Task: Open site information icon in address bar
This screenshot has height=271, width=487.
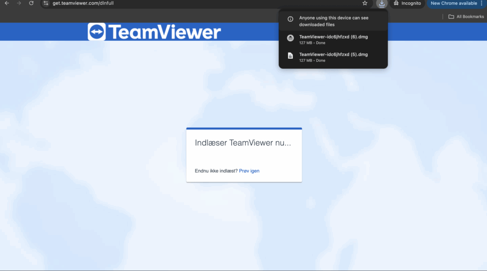Action: pos(46,3)
